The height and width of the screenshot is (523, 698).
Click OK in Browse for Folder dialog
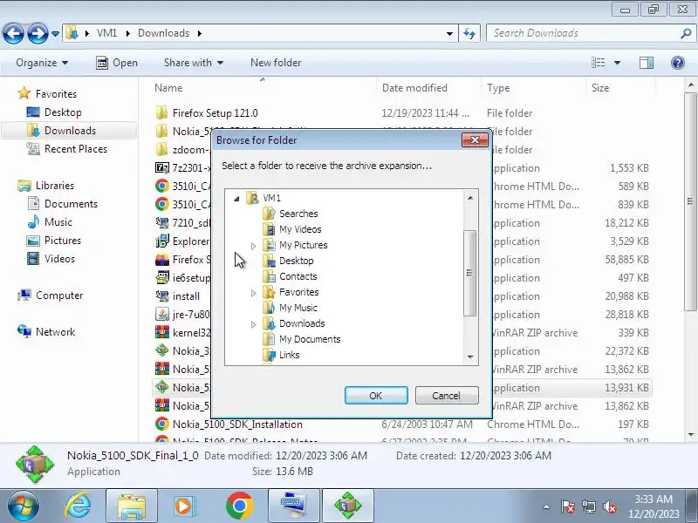click(376, 396)
